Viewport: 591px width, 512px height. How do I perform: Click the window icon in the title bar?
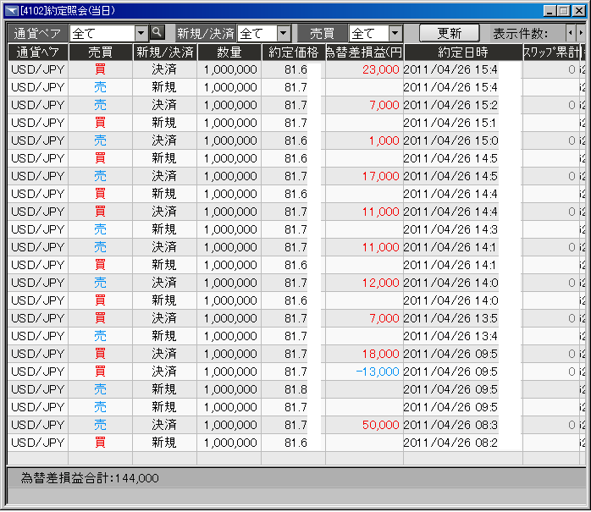point(11,10)
